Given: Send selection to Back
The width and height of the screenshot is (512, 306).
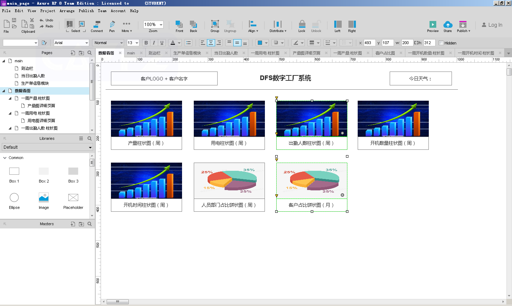Looking at the screenshot, I should coord(193,24).
